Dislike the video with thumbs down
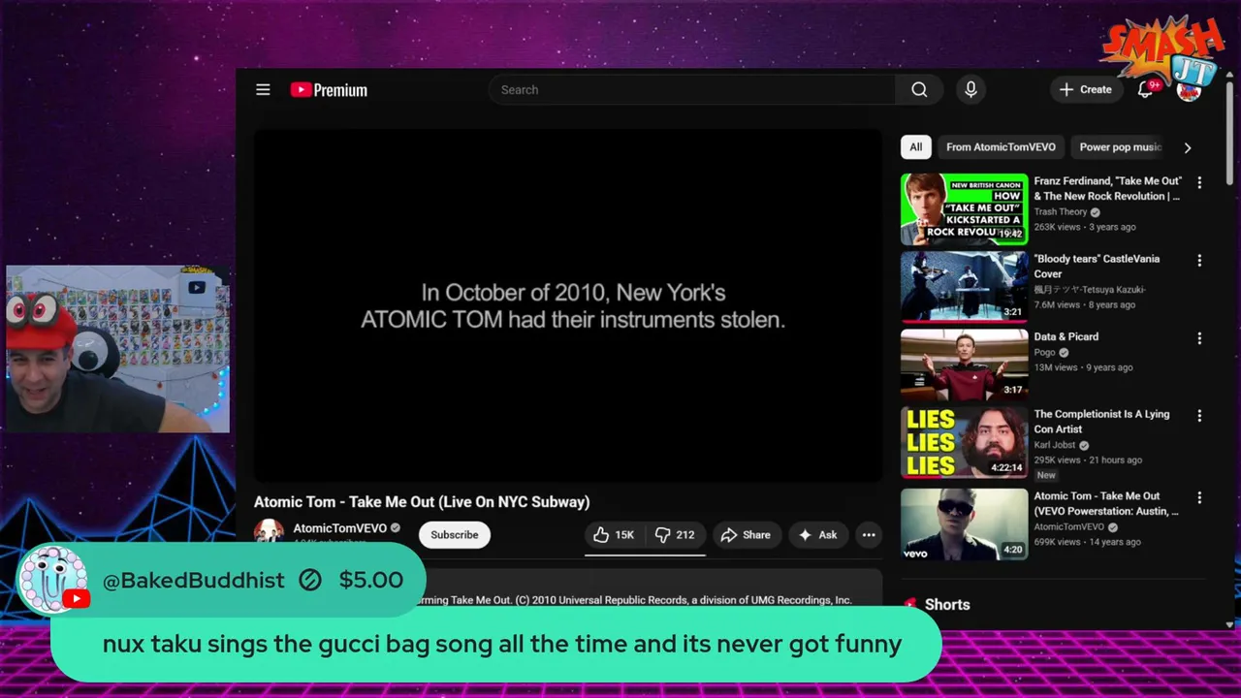Image resolution: width=1241 pixels, height=698 pixels. click(x=675, y=535)
